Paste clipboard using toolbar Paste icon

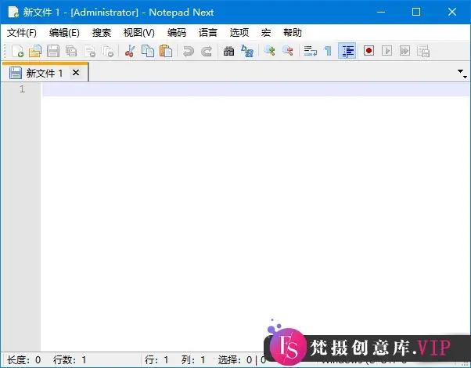(x=166, y=51)
